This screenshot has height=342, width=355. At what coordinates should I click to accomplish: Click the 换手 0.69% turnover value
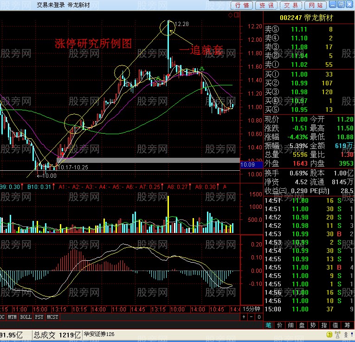(299, 173)
